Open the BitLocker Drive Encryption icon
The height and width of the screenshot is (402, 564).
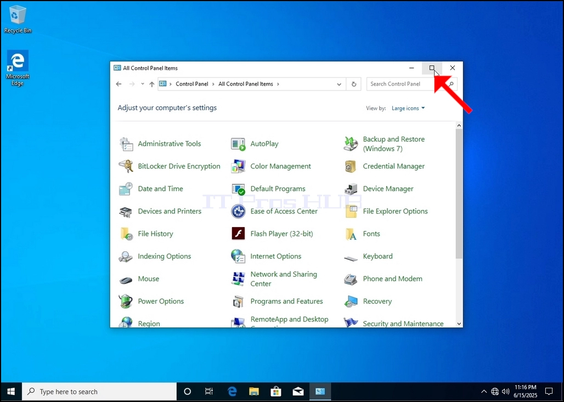tap(126, 166)
